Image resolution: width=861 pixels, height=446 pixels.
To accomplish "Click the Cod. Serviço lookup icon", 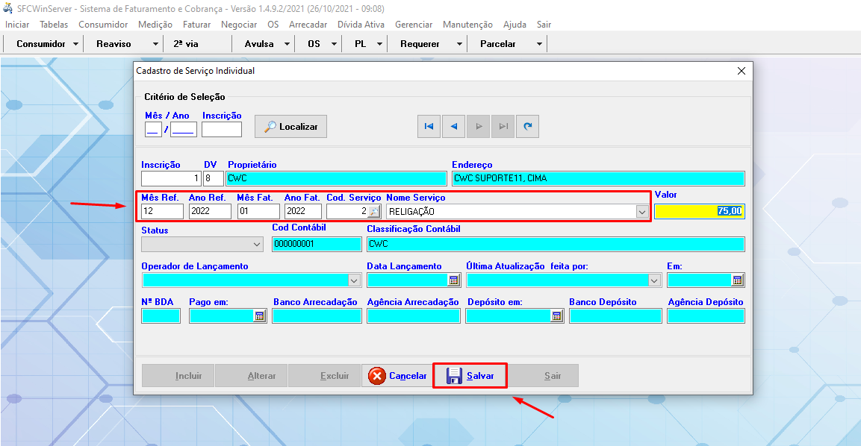I will (375, 212).
